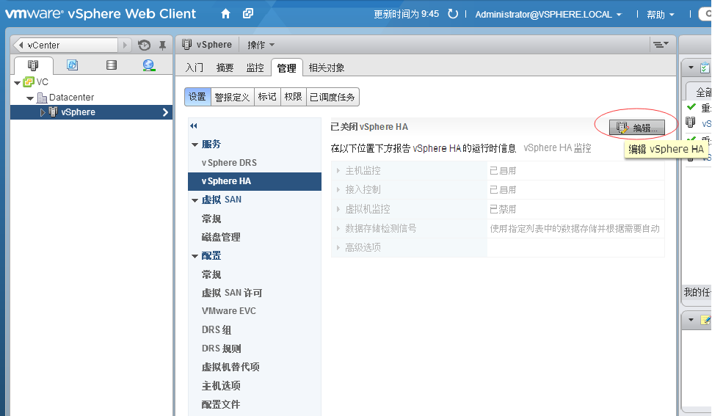Click the vCenter back navigation box
Image resolution: width=712 pixels, height=416 pixels.
click(66, 45)
